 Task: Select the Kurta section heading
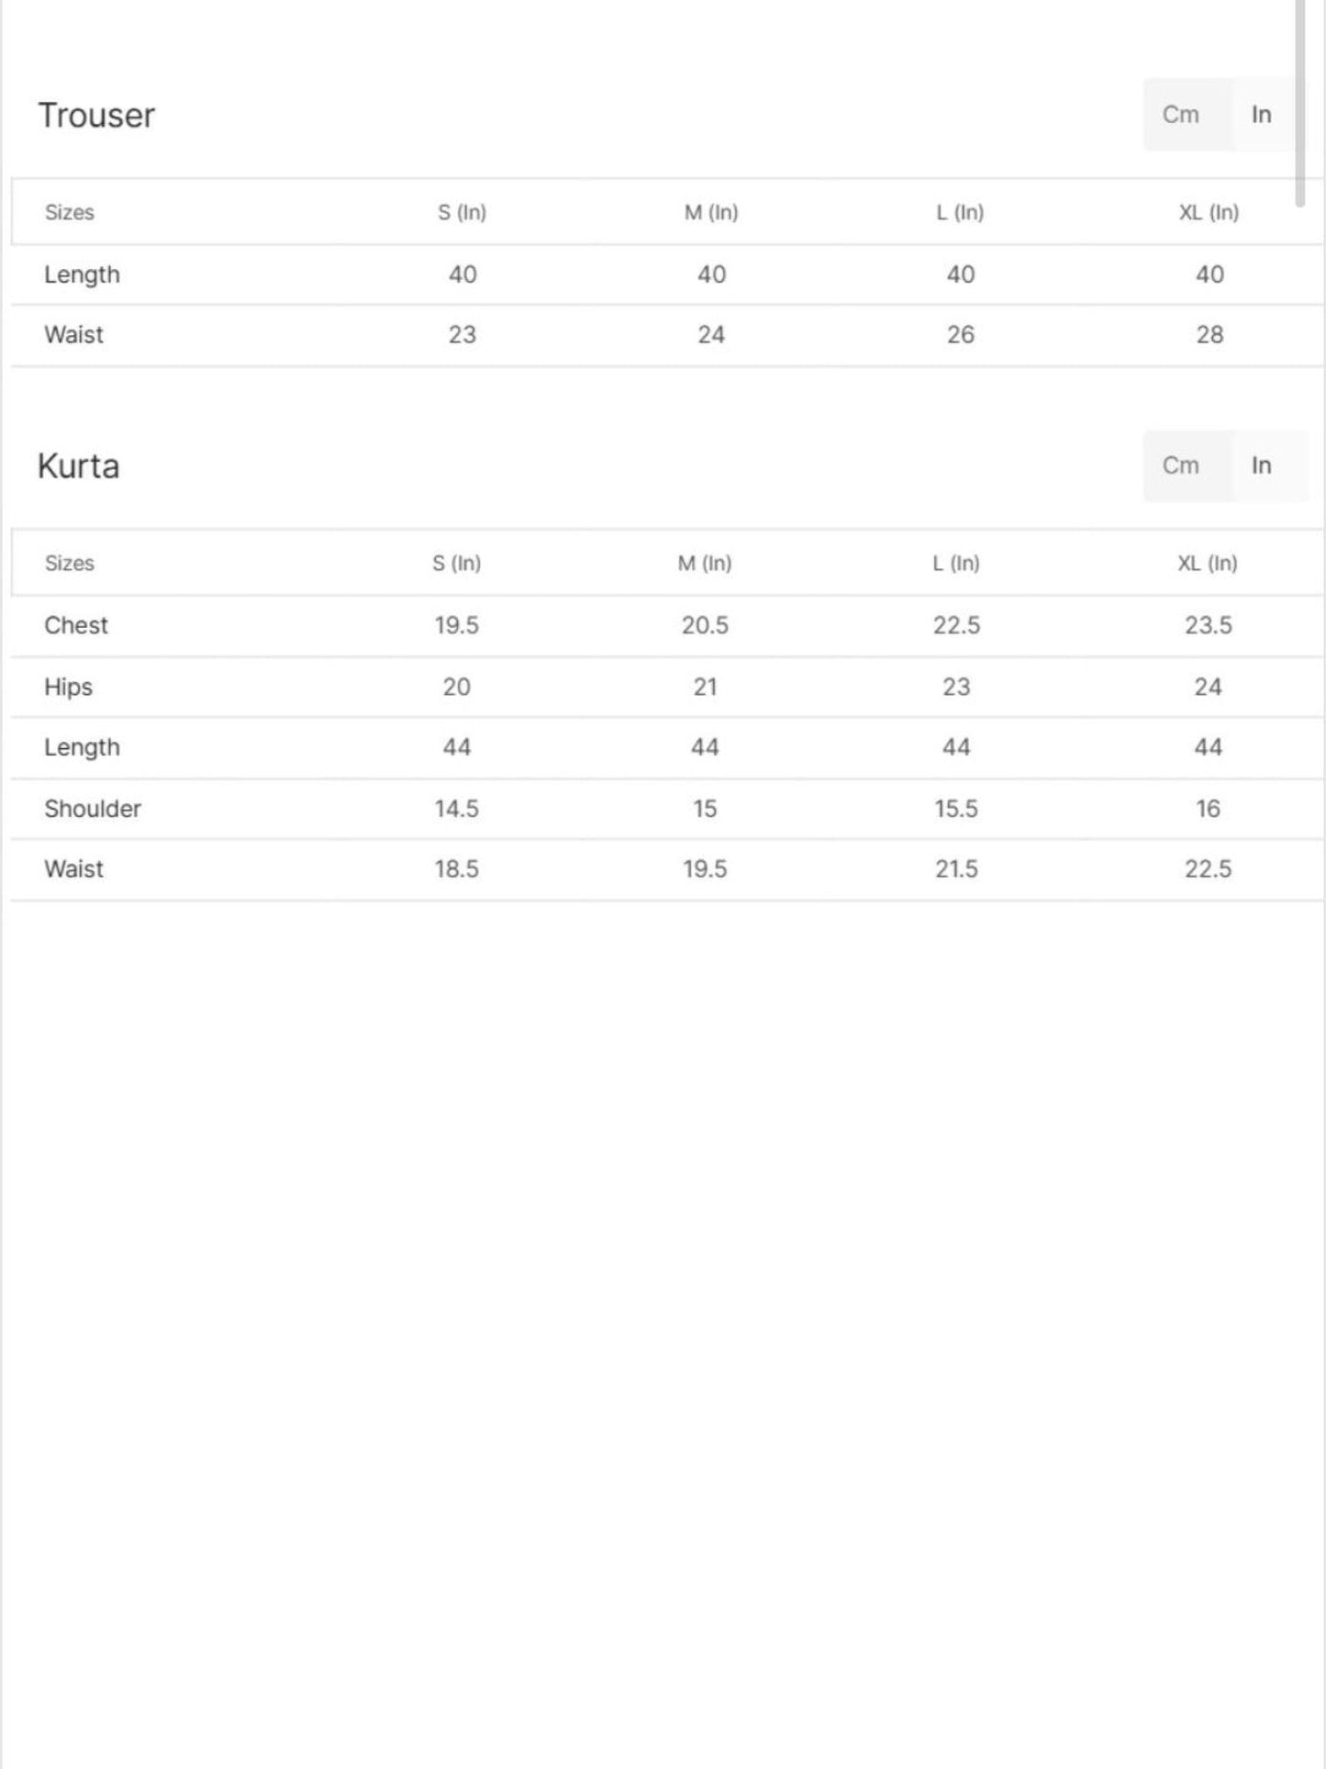(x=79, y=466)
